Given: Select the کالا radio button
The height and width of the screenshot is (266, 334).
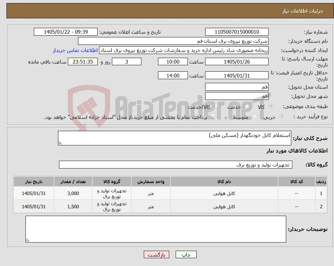Looking at the screenshot, I should tap(271, 106).
